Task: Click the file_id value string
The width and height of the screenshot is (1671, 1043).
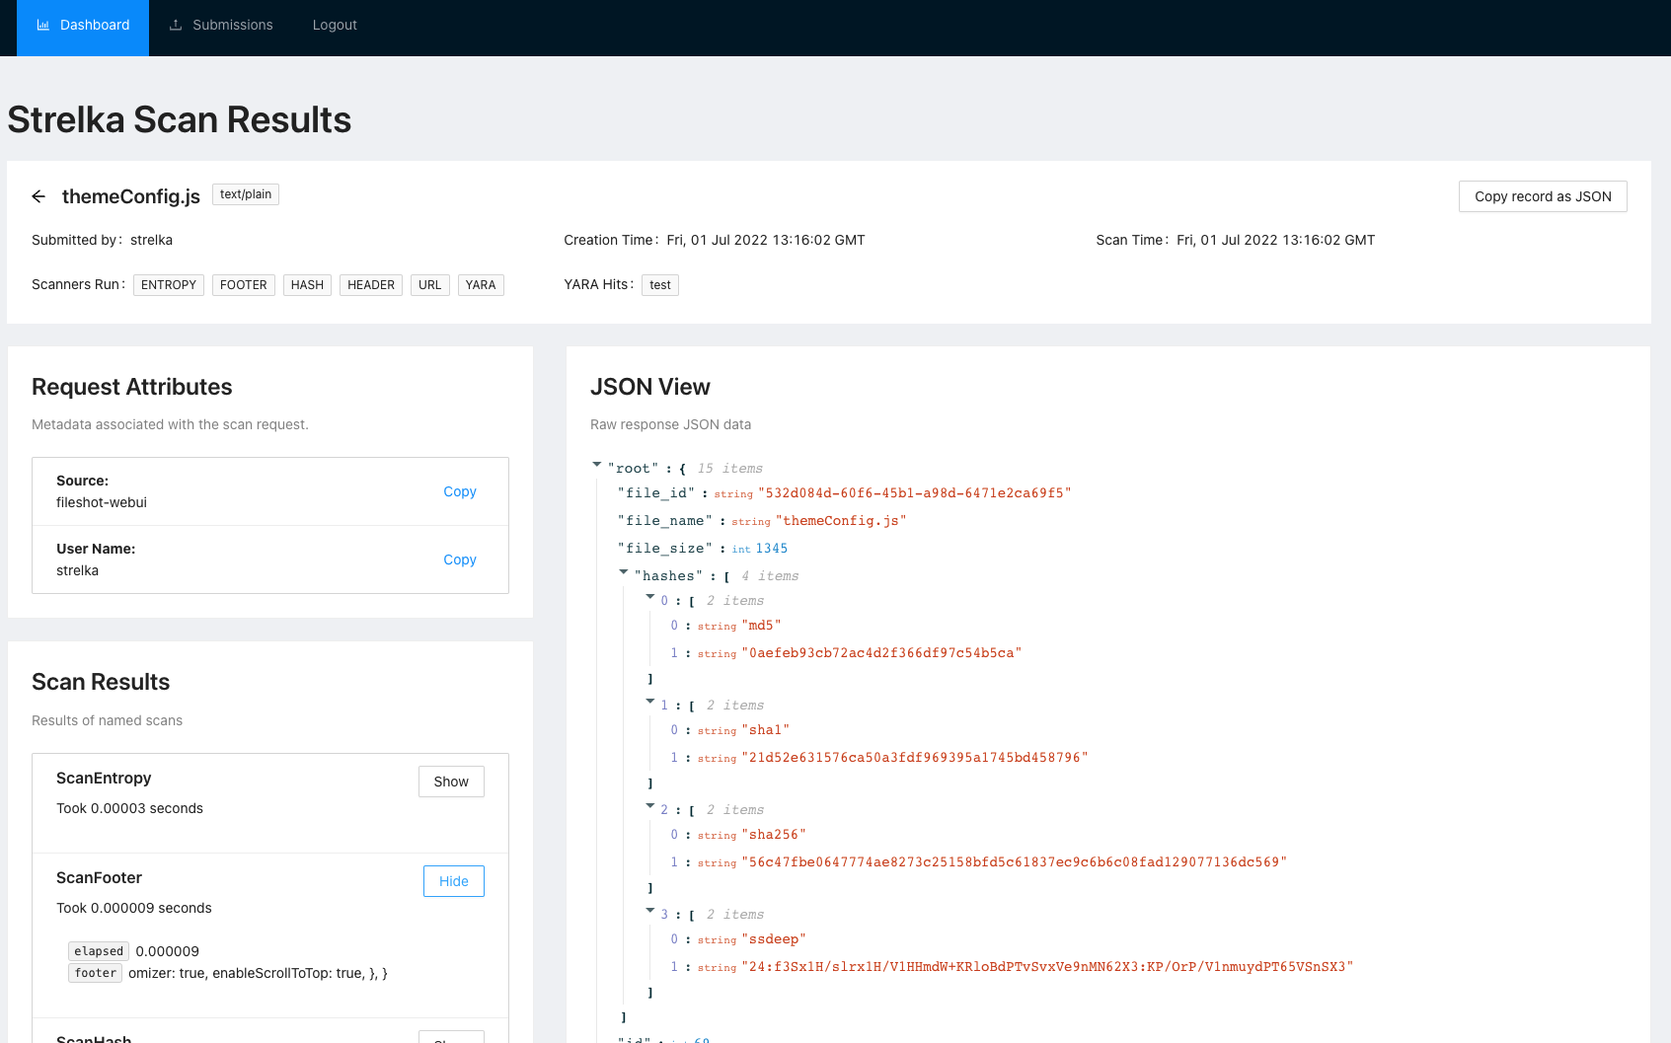Action: (x=915, y=493)
